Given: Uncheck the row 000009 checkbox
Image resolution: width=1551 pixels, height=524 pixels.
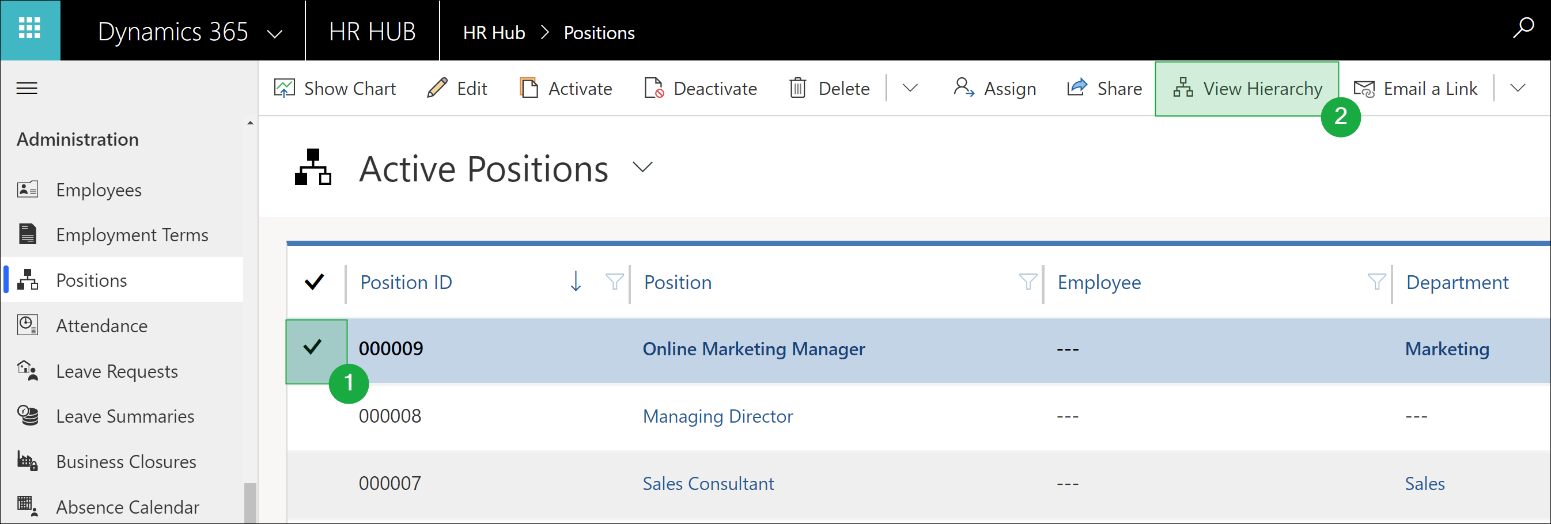Looking at the screenshot, I should (x=313, y=348).
